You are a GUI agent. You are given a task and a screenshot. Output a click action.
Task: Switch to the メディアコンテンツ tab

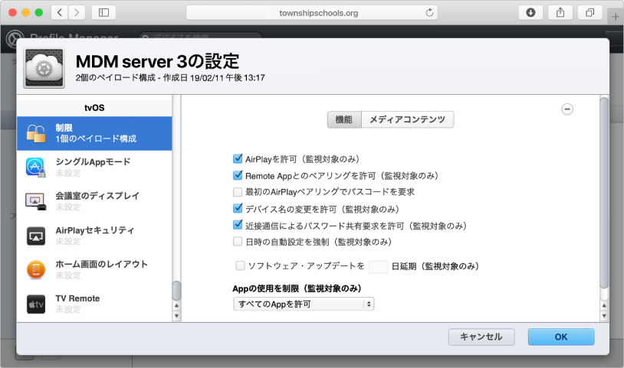408,119
